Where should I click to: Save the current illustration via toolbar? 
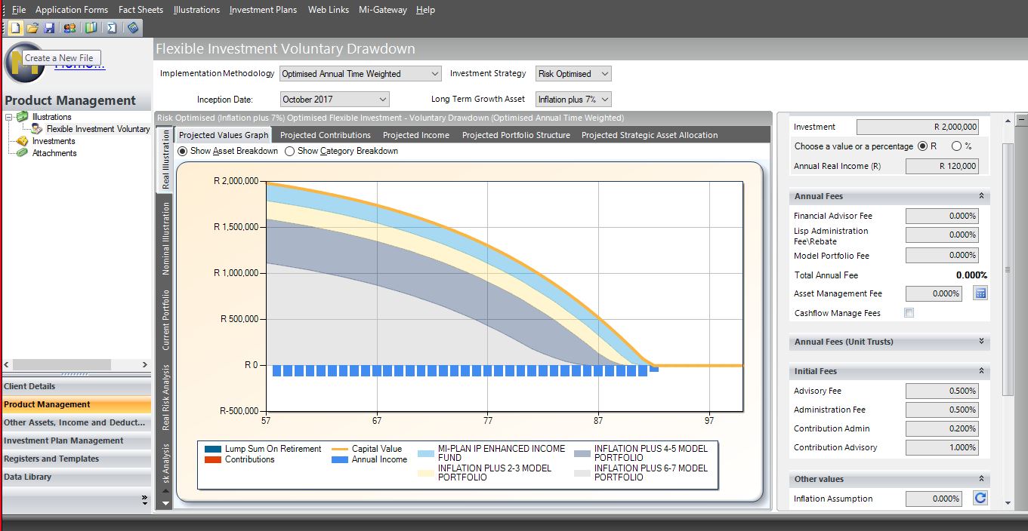pyautogui.click(x=48, y=27)
